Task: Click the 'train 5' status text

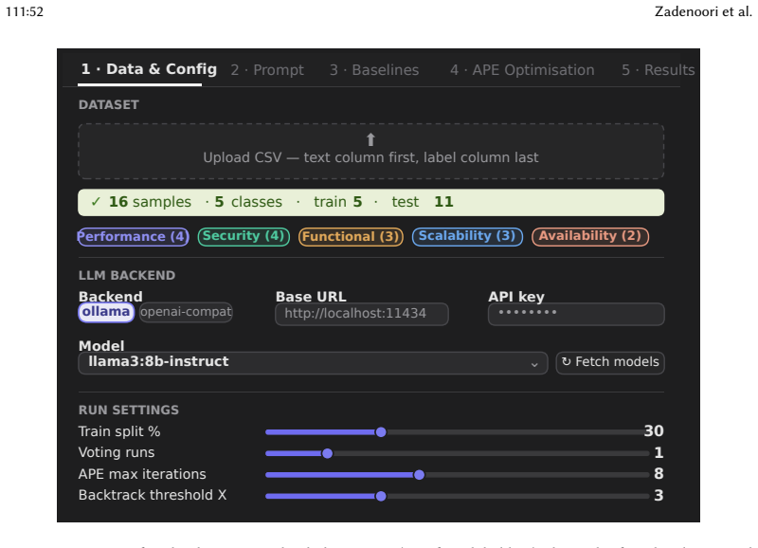Action: [338, 202]
